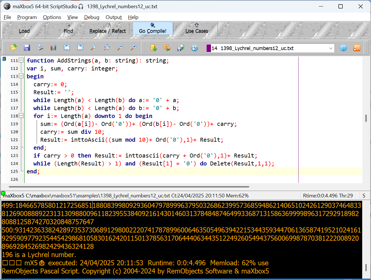Viewport: 371px width, 280px height.
Task: Click line number 124
Action: (14, 163)
